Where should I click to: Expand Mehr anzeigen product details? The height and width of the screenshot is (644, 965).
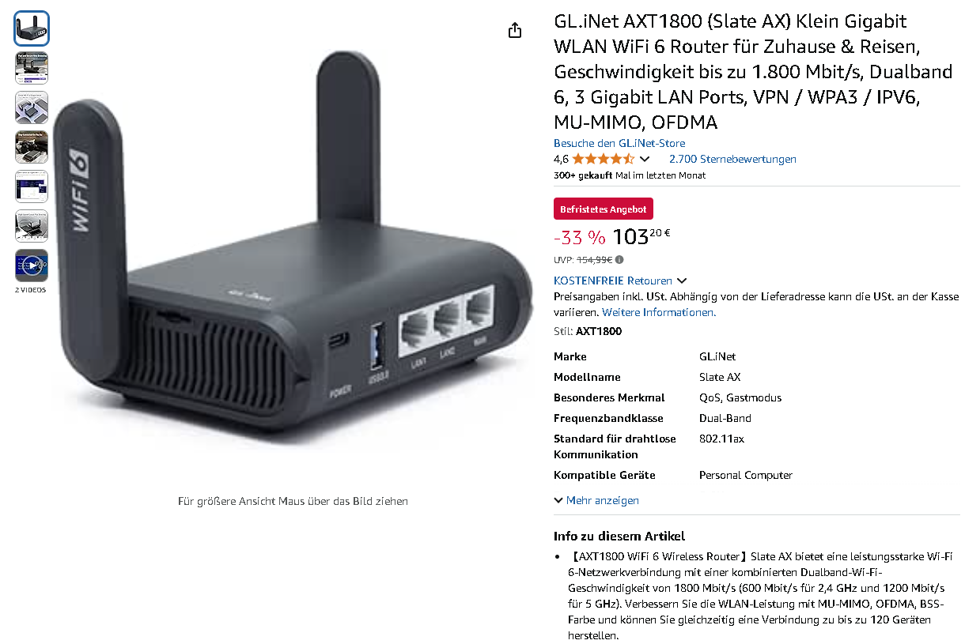click(596, 500)
